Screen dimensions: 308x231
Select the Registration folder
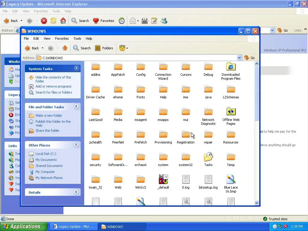click(x=186, y=137)
